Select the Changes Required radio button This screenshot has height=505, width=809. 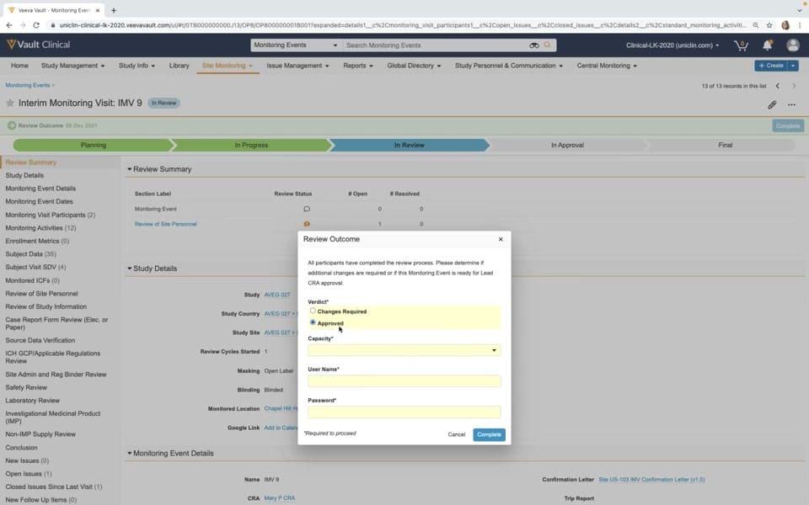tap(313, 311)
